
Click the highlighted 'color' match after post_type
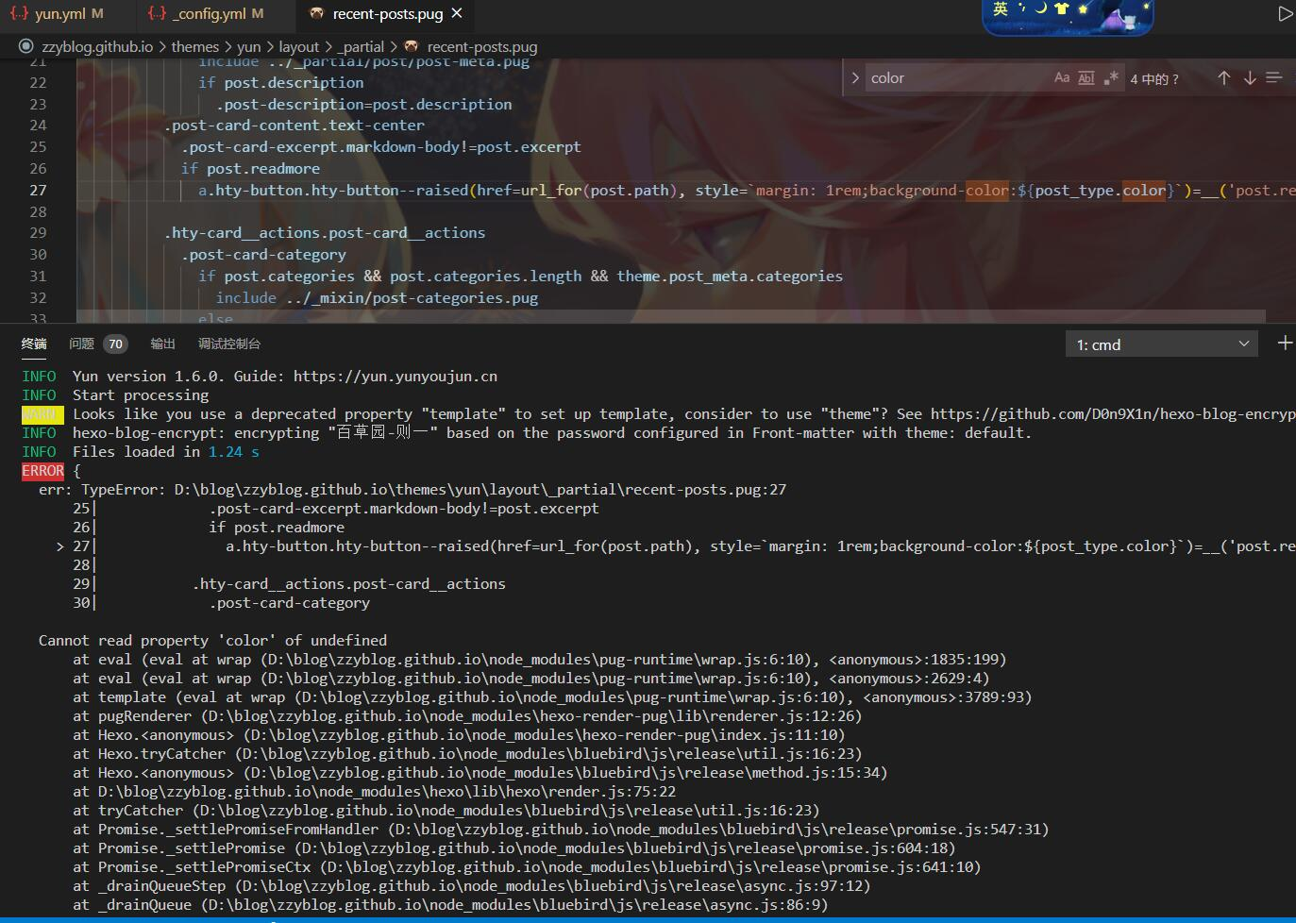point(1144,190)
